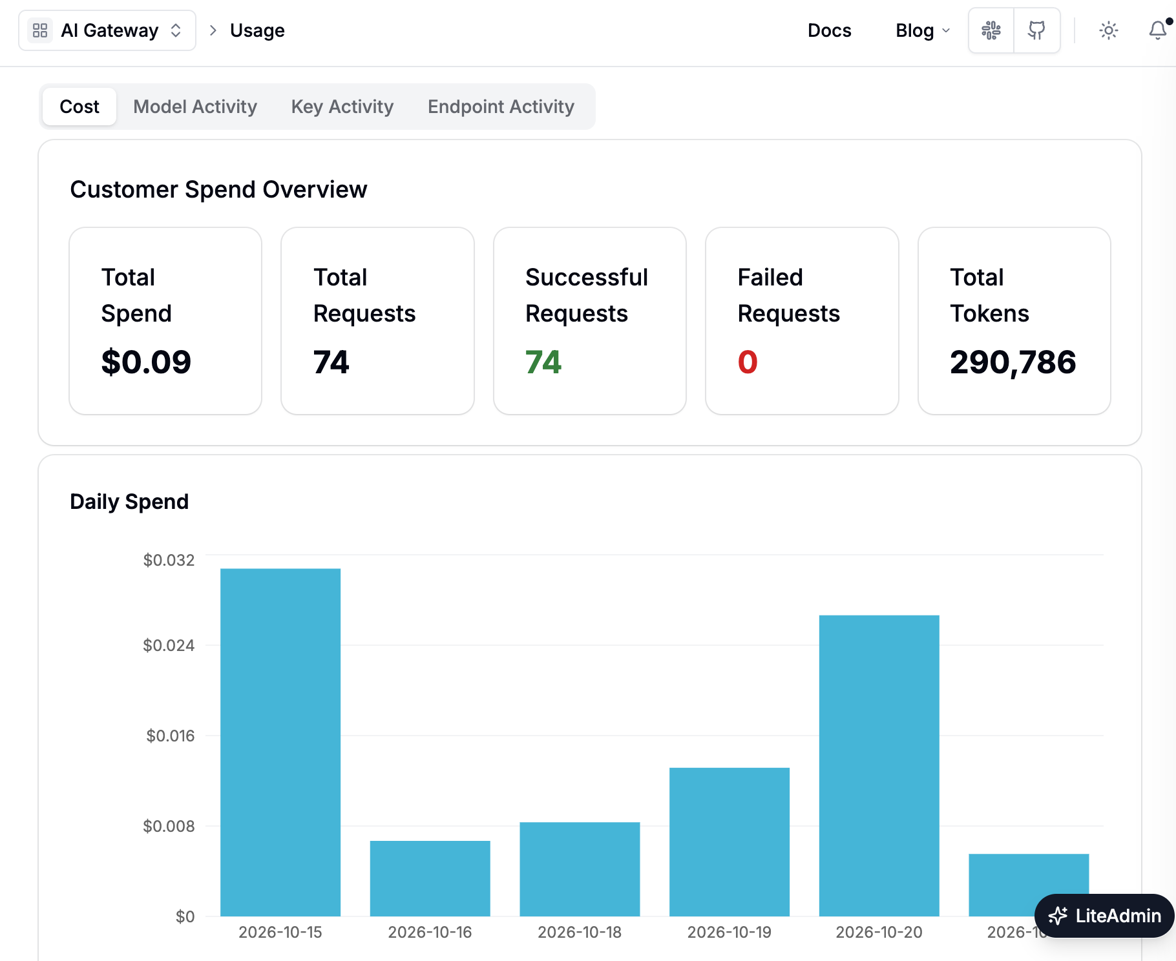Viewport: 1176px width, 961px height.
Task: Click the Total Requests card
Action: pyautogui.click(x=377, y=321)
